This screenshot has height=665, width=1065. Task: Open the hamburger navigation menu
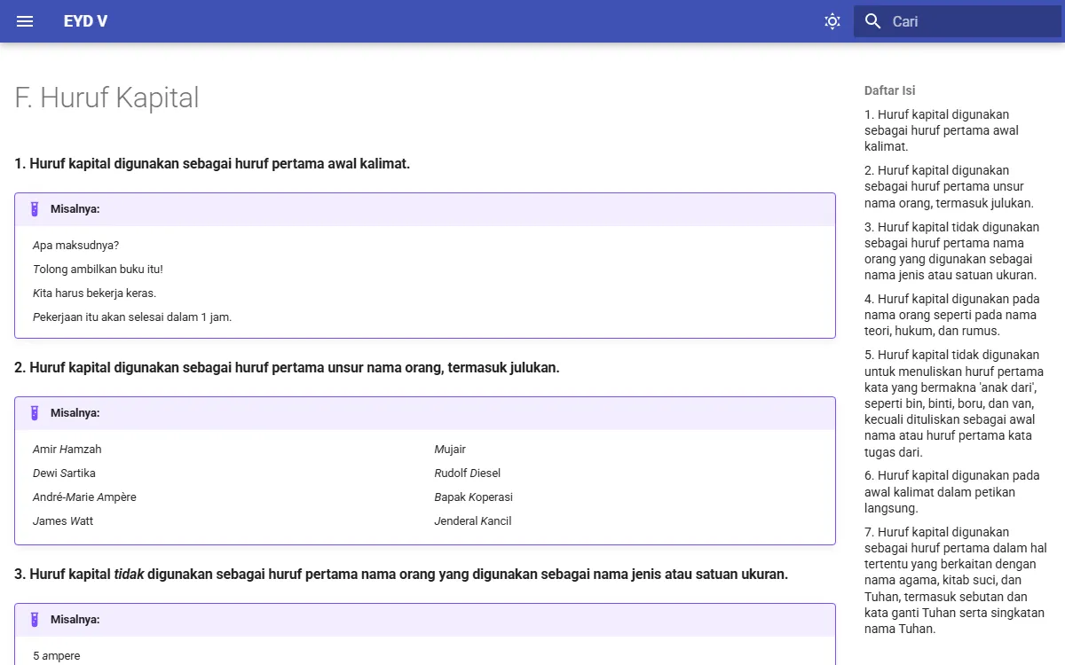25,21
